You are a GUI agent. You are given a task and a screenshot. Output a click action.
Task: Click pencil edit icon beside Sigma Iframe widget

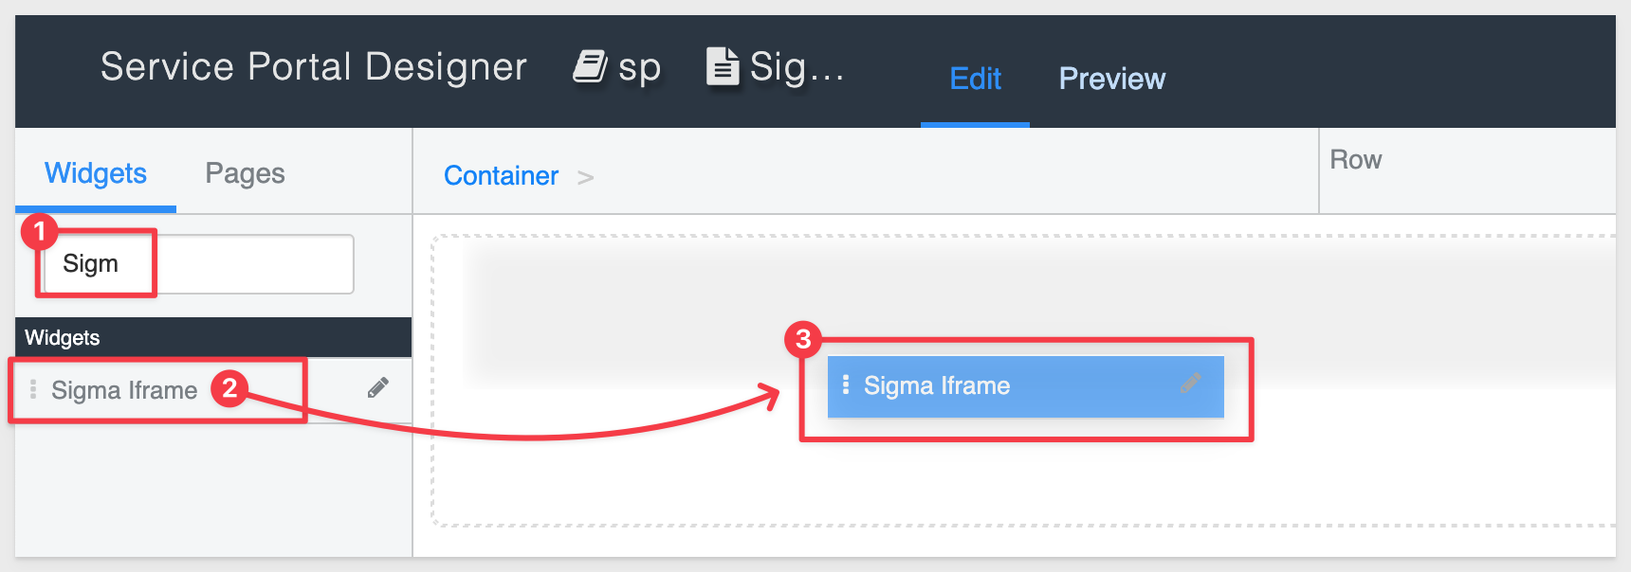(378, 387)
